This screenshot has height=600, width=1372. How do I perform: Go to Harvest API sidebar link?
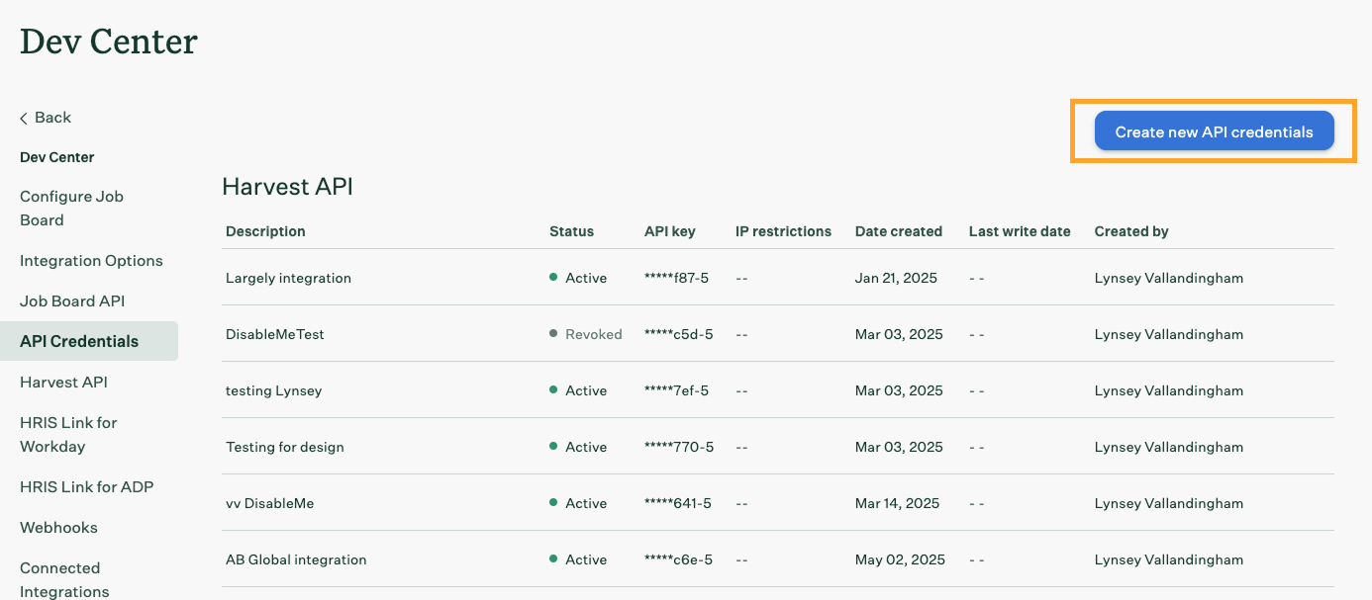63,383
